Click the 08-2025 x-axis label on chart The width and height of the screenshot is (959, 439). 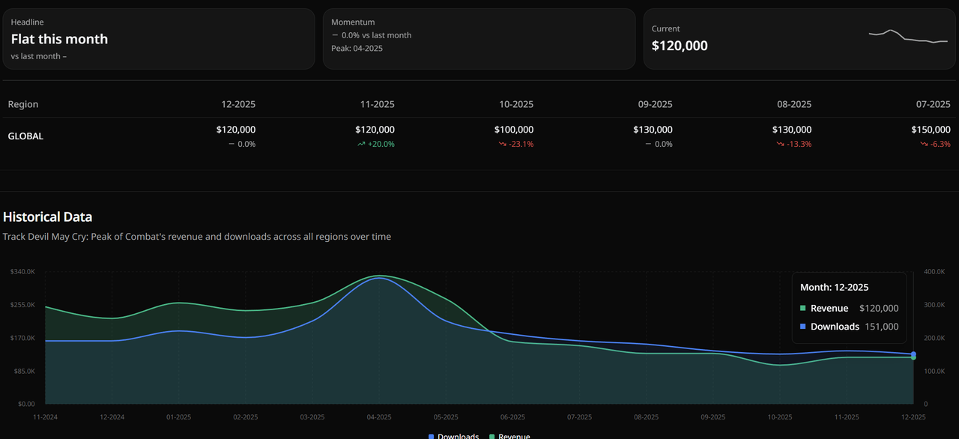(x=647, y=417)
